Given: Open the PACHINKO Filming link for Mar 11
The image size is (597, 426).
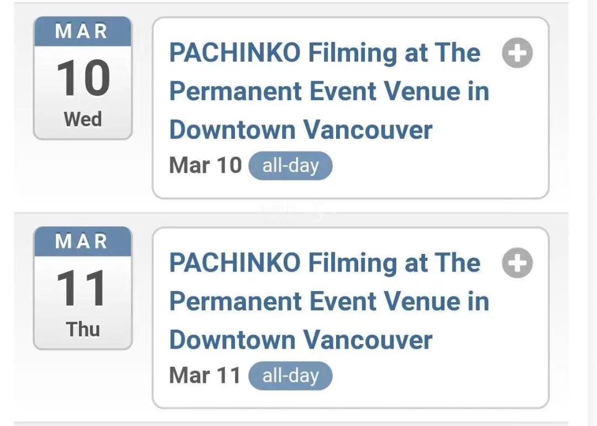Looking at the screenshot, I should 329,301.
